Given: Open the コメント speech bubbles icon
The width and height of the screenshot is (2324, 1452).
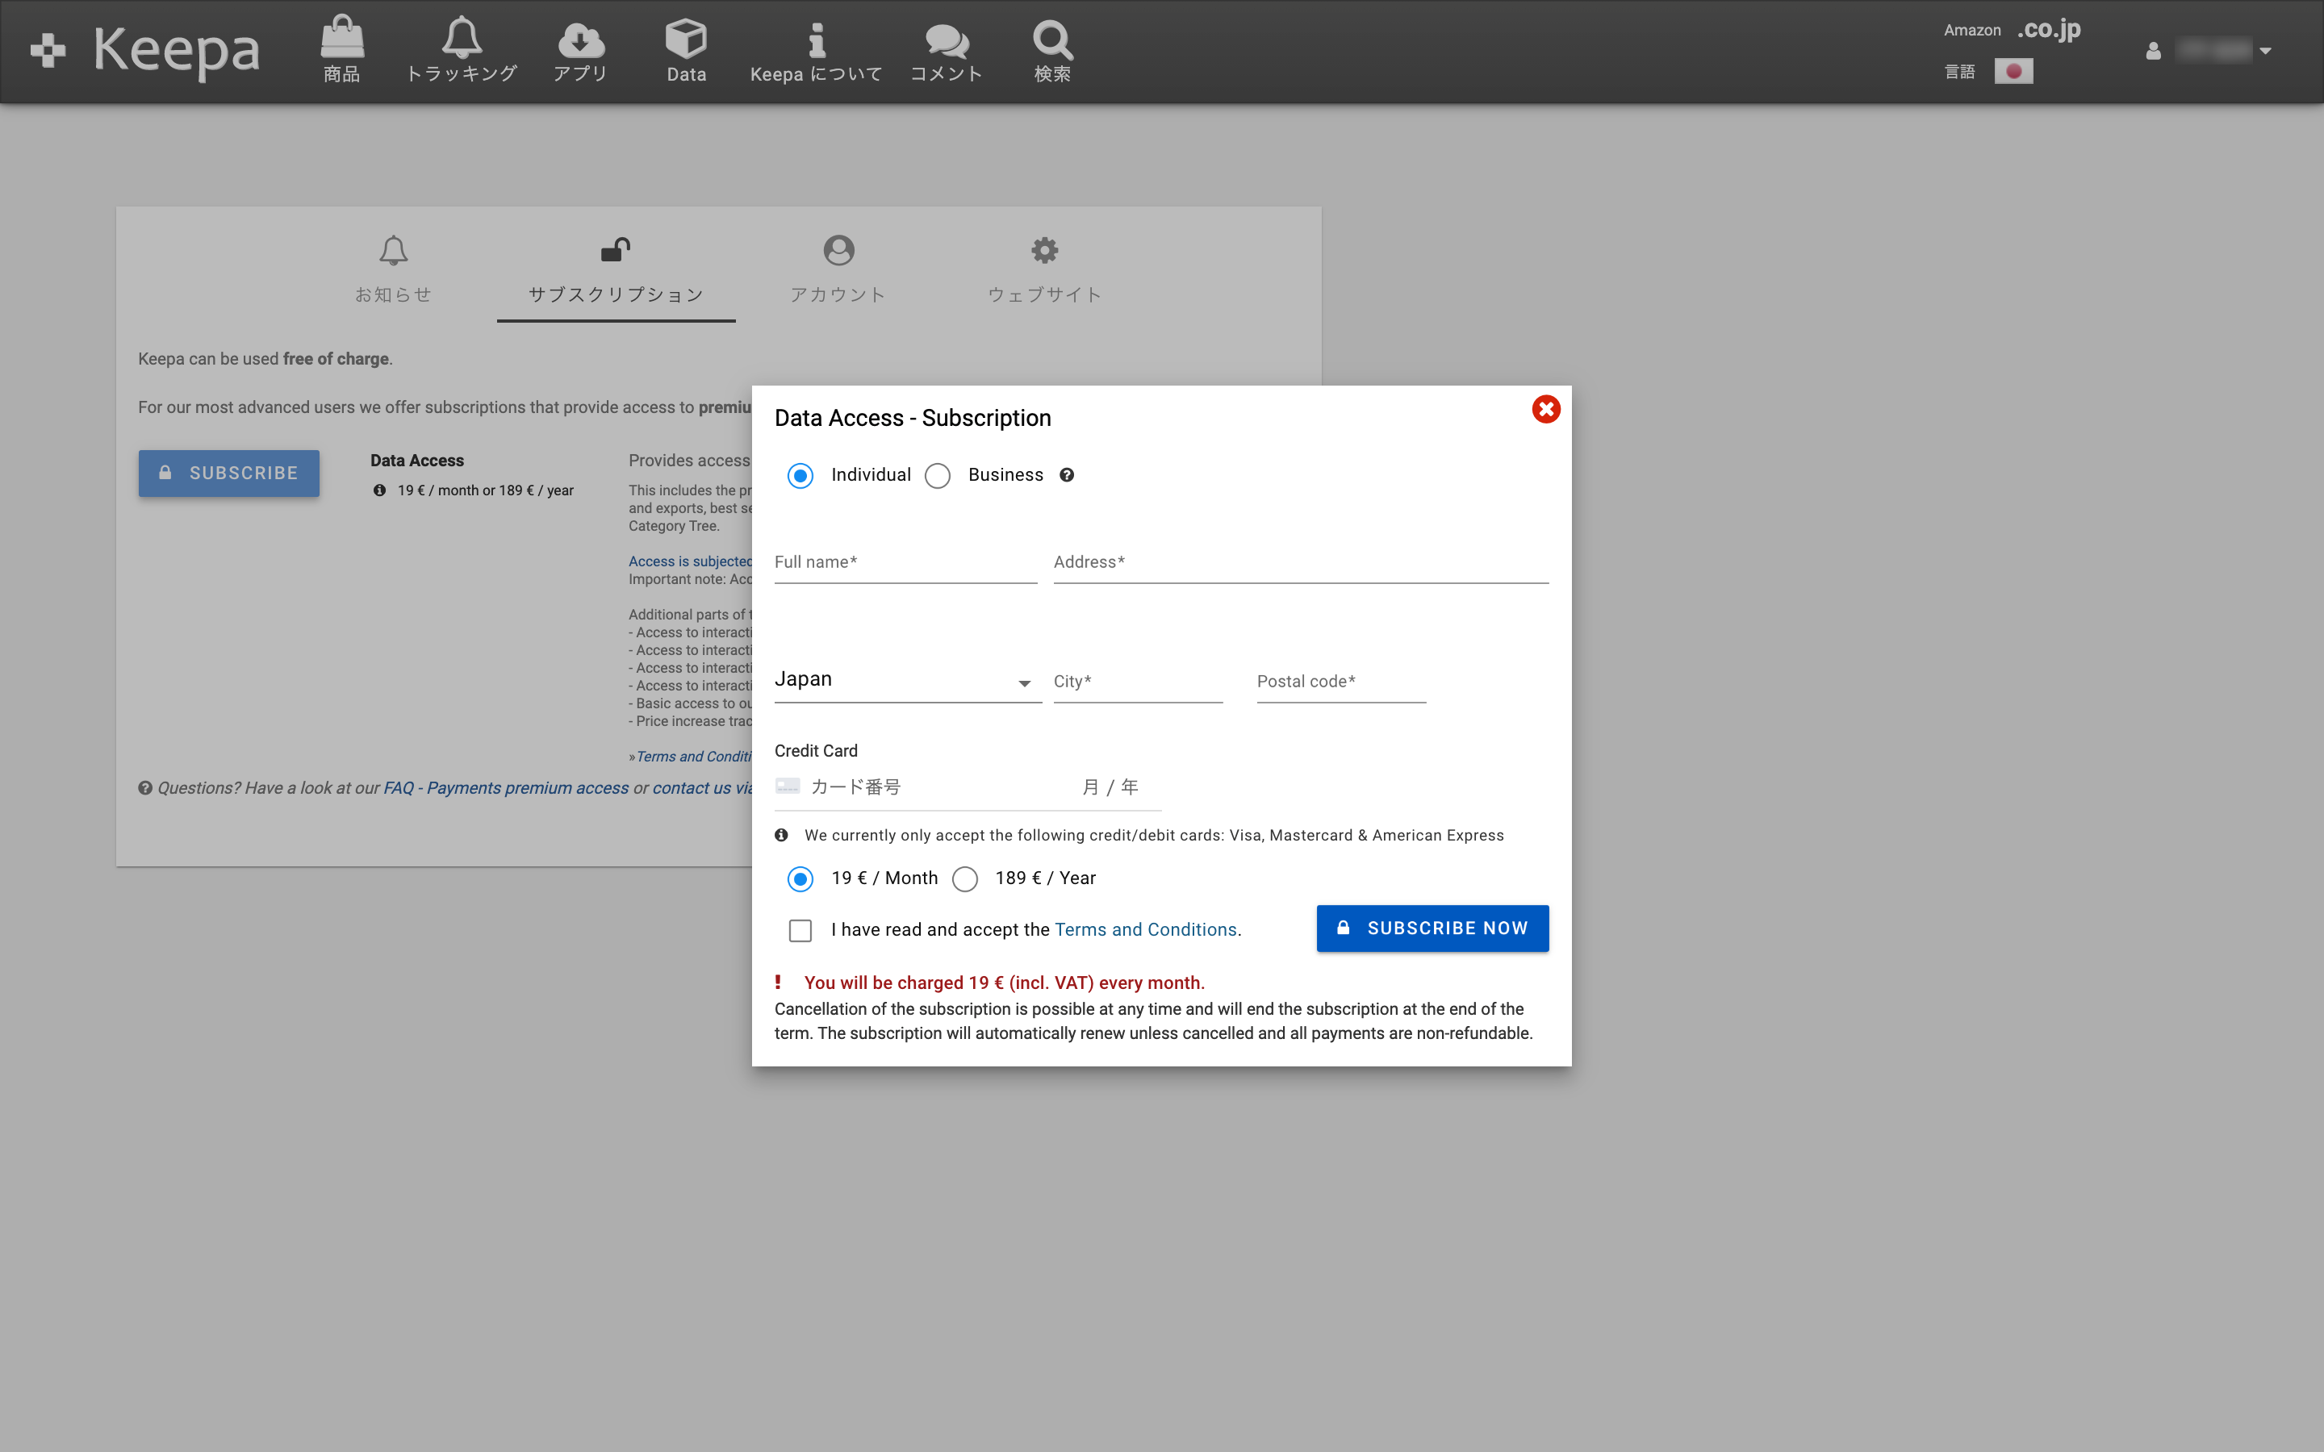Looking at the screenshot, I should click(946, 40).
